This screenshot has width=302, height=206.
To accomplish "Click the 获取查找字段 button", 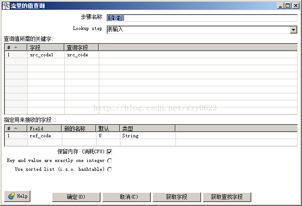I will (227, 197).
